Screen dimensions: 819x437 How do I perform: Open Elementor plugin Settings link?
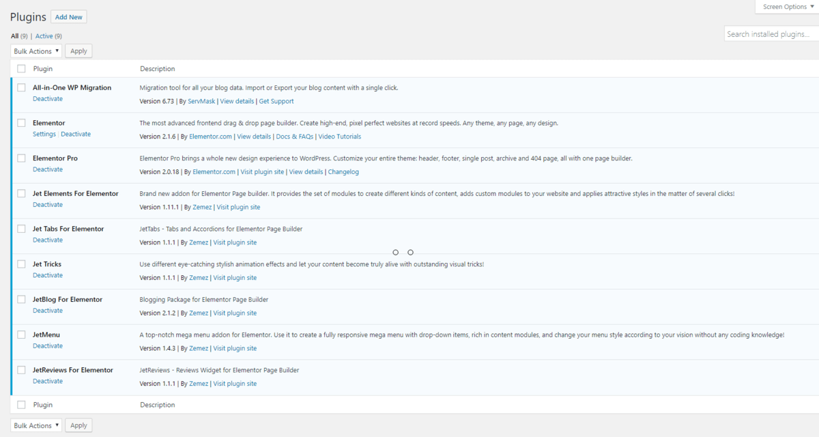coord(44,135)
